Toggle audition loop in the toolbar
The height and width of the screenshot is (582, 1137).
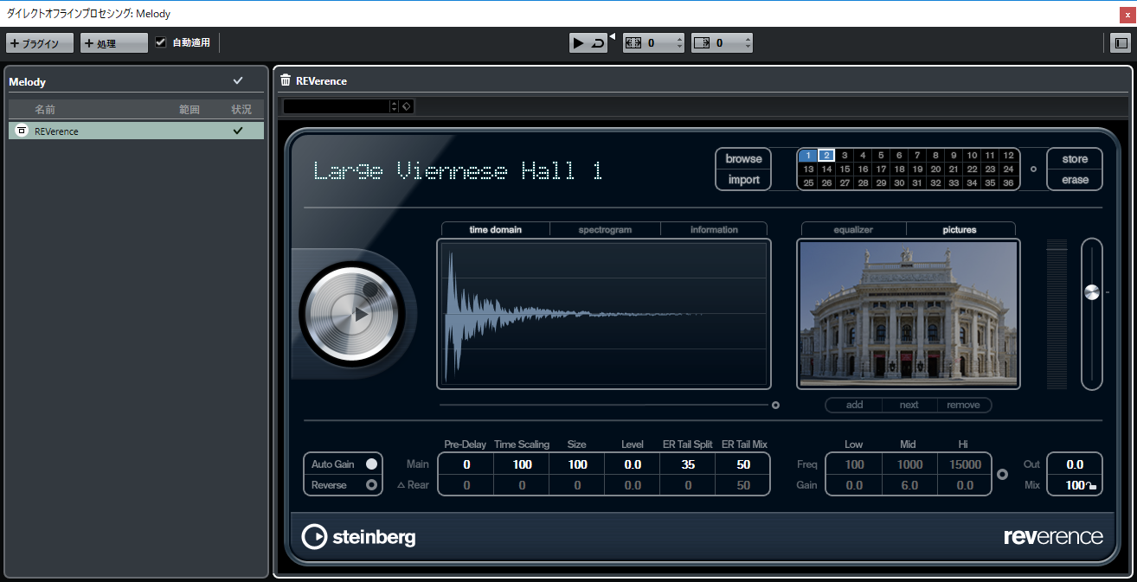coord(598,42)
